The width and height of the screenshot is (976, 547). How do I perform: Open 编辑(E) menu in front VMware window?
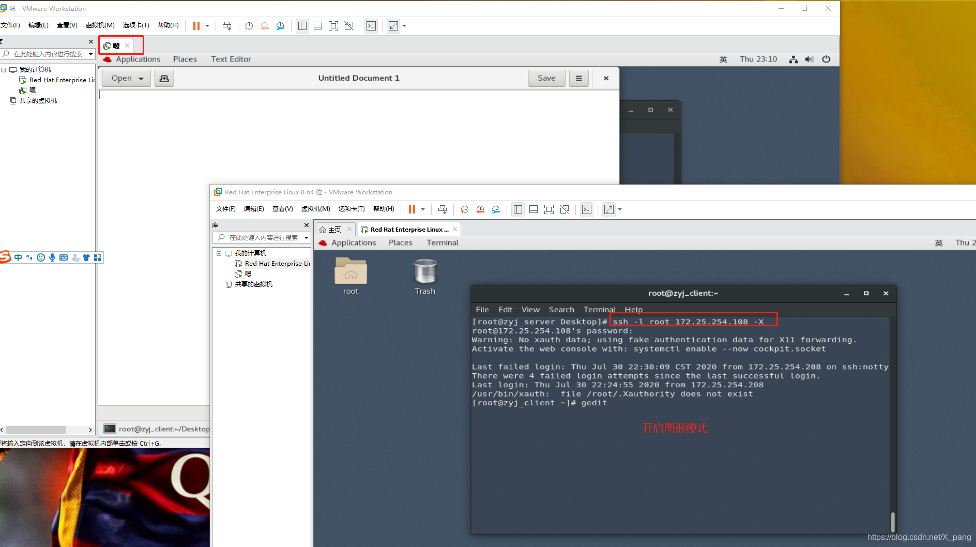click(254, 209)
